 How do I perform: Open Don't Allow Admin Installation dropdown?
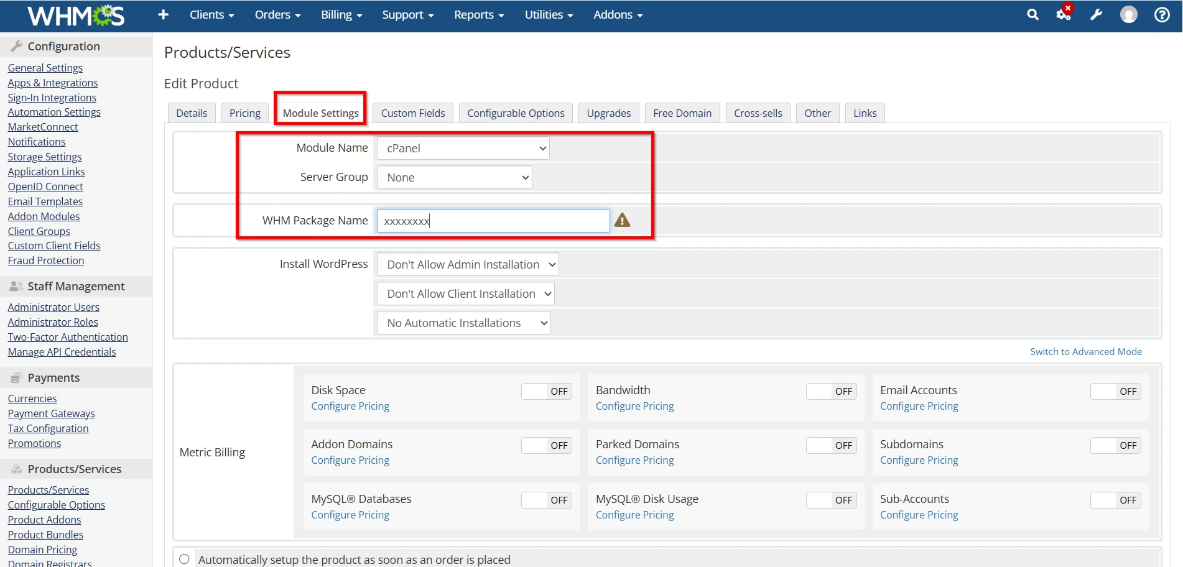pos(468,264)
